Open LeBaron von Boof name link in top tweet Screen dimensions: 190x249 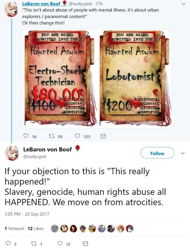pos(41,4)
